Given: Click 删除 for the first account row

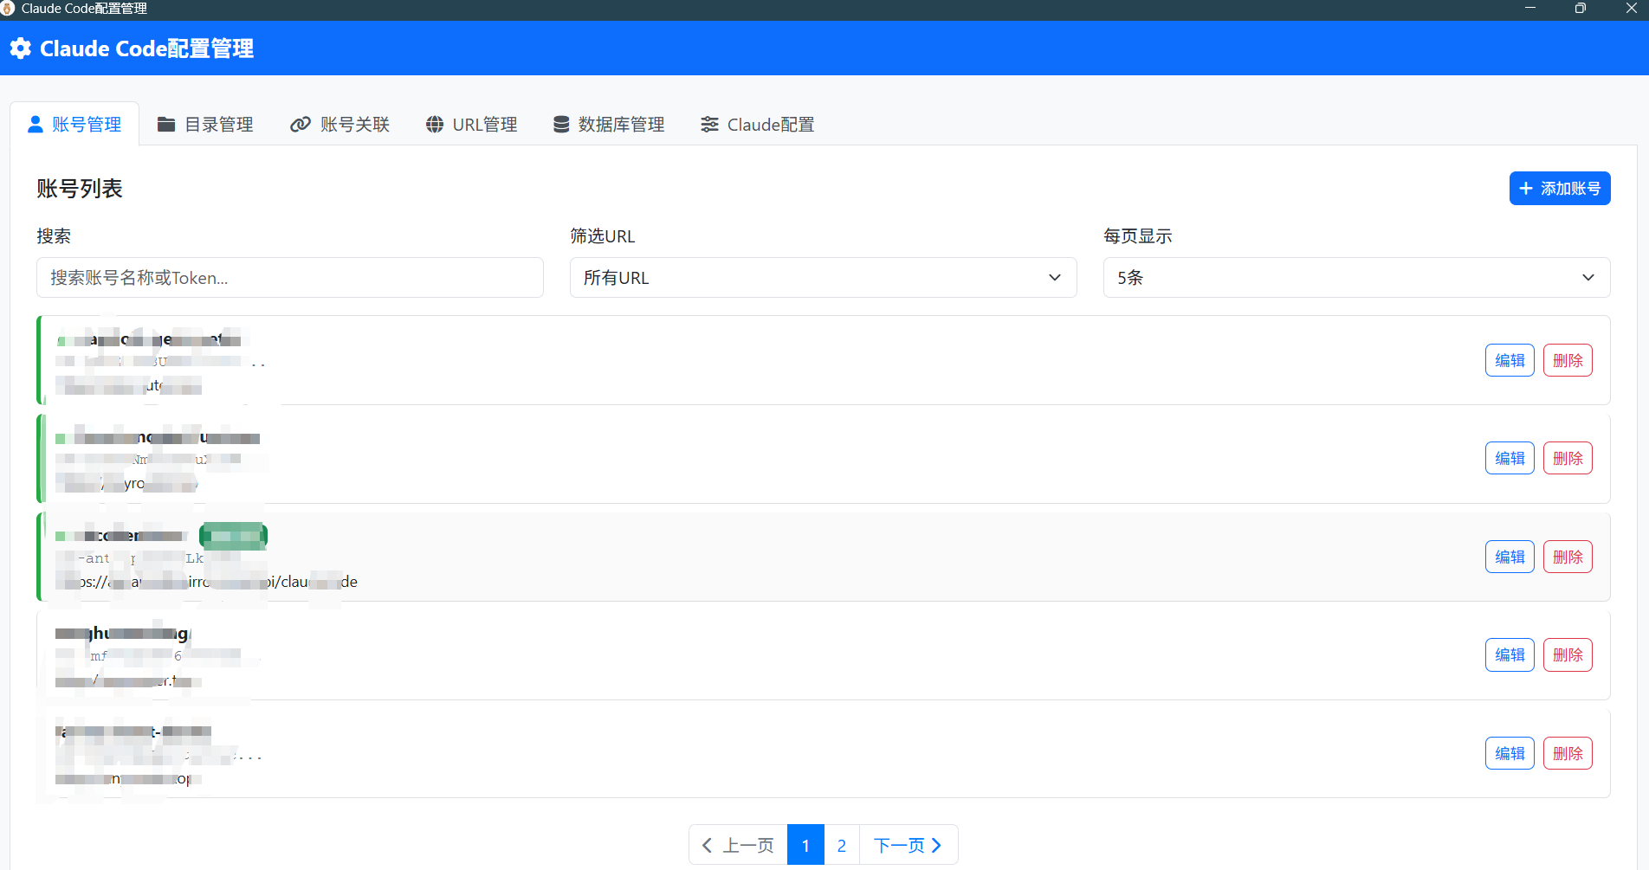Looking at the screenshot, I should pyautogui.click(x=1568, y=360).
